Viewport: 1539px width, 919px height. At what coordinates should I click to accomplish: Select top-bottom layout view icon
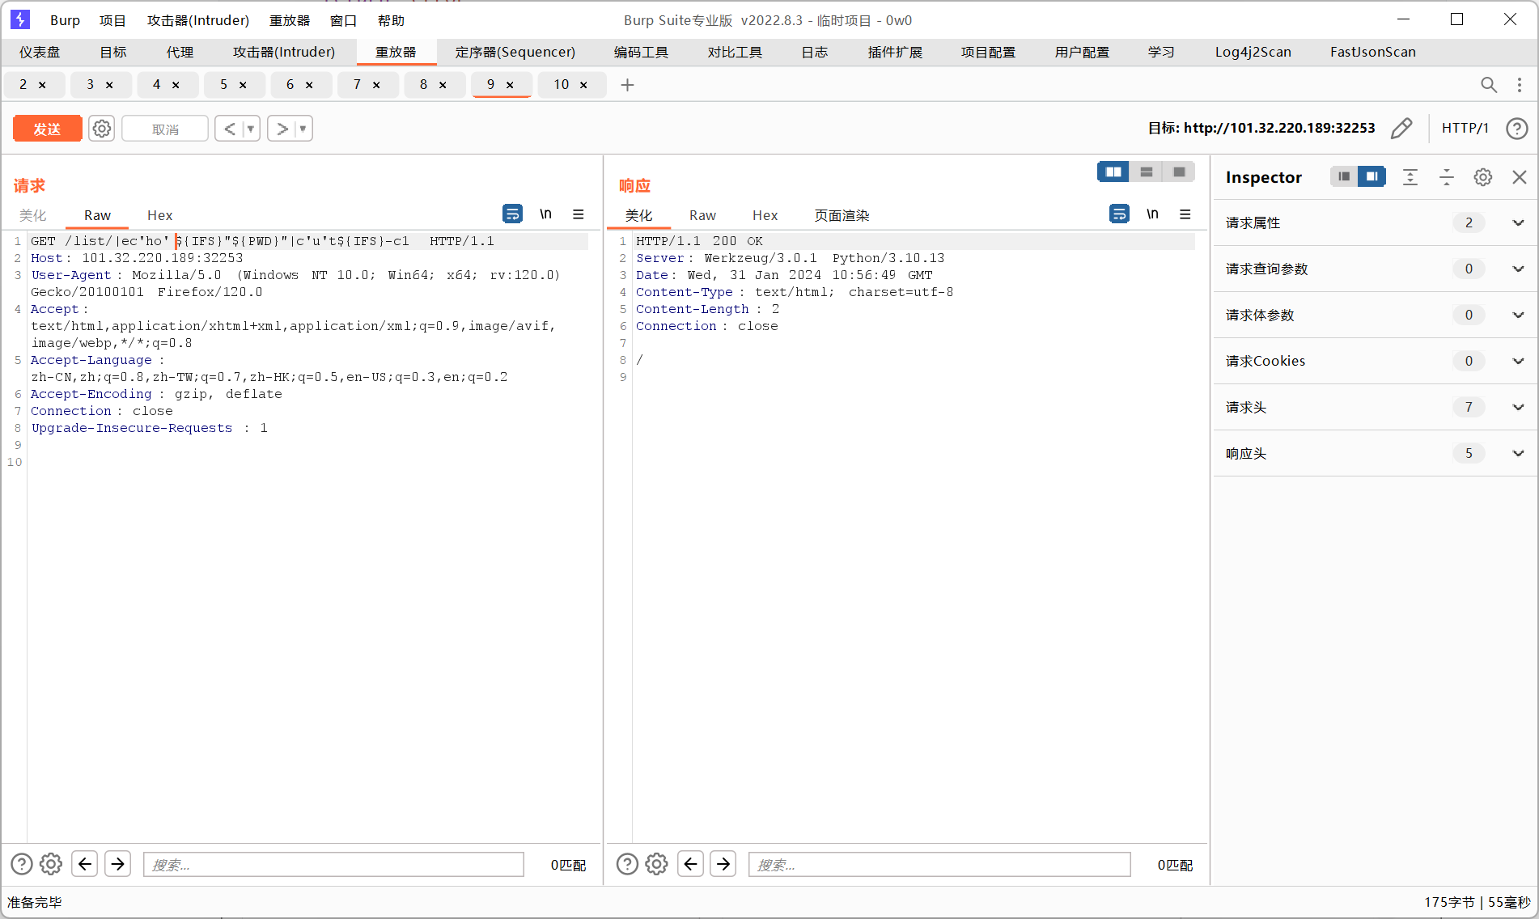[x=1147, y=172]
